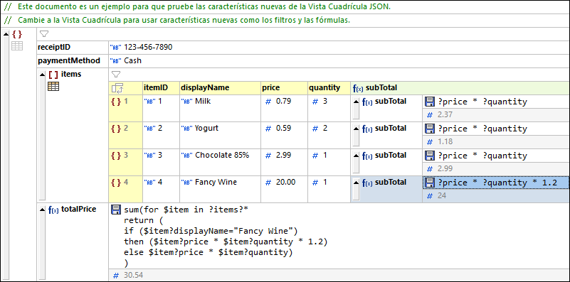Click the object icon of row 3
The width and height of the screenshot is (570, 282).
116,156
